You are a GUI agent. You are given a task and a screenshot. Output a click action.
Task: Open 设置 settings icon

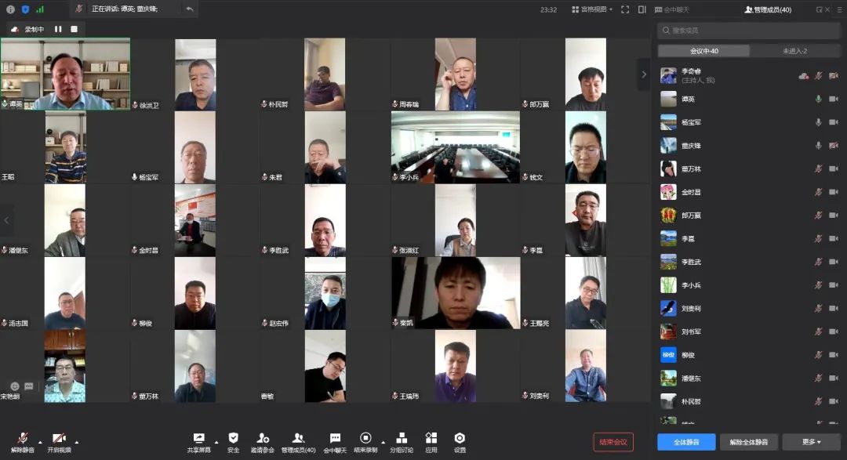coord(460,439)
